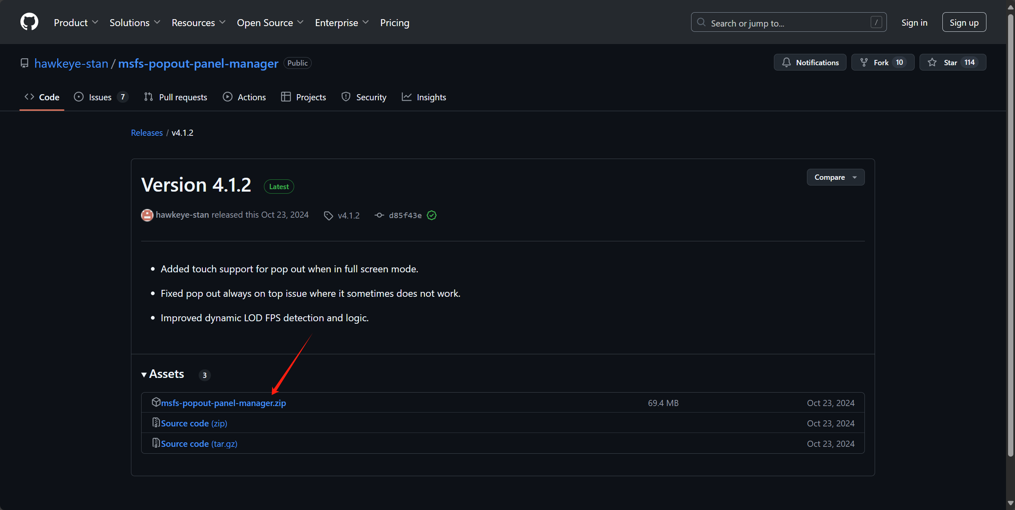Open the Pricing page

(394, 22)
